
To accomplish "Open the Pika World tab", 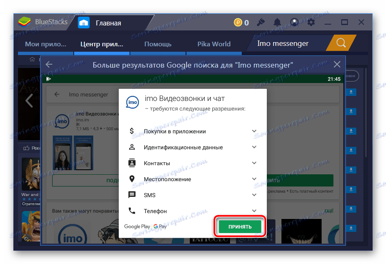I will 214,44.
